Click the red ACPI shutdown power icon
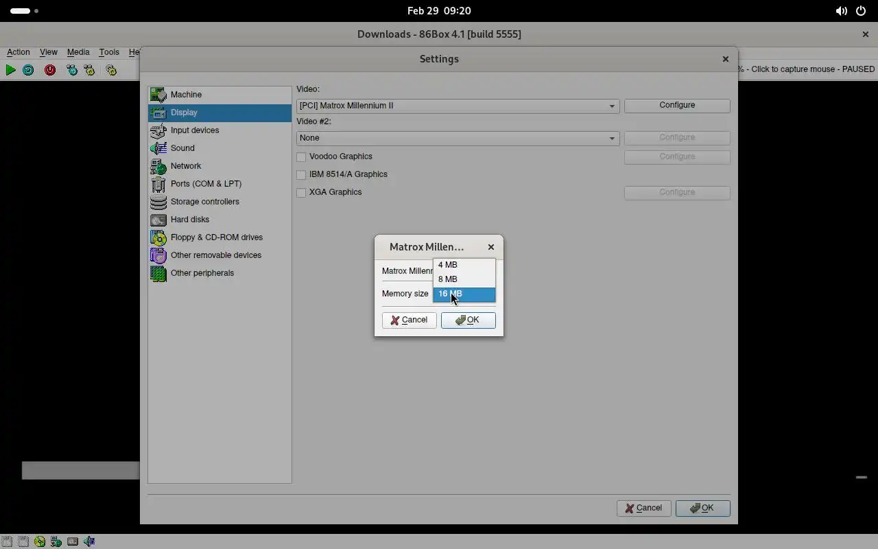This screenshot has height=549, width=878. click(50, 70)
